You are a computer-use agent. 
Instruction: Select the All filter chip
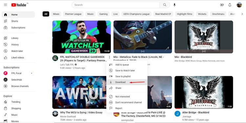(x=46, y=14)
